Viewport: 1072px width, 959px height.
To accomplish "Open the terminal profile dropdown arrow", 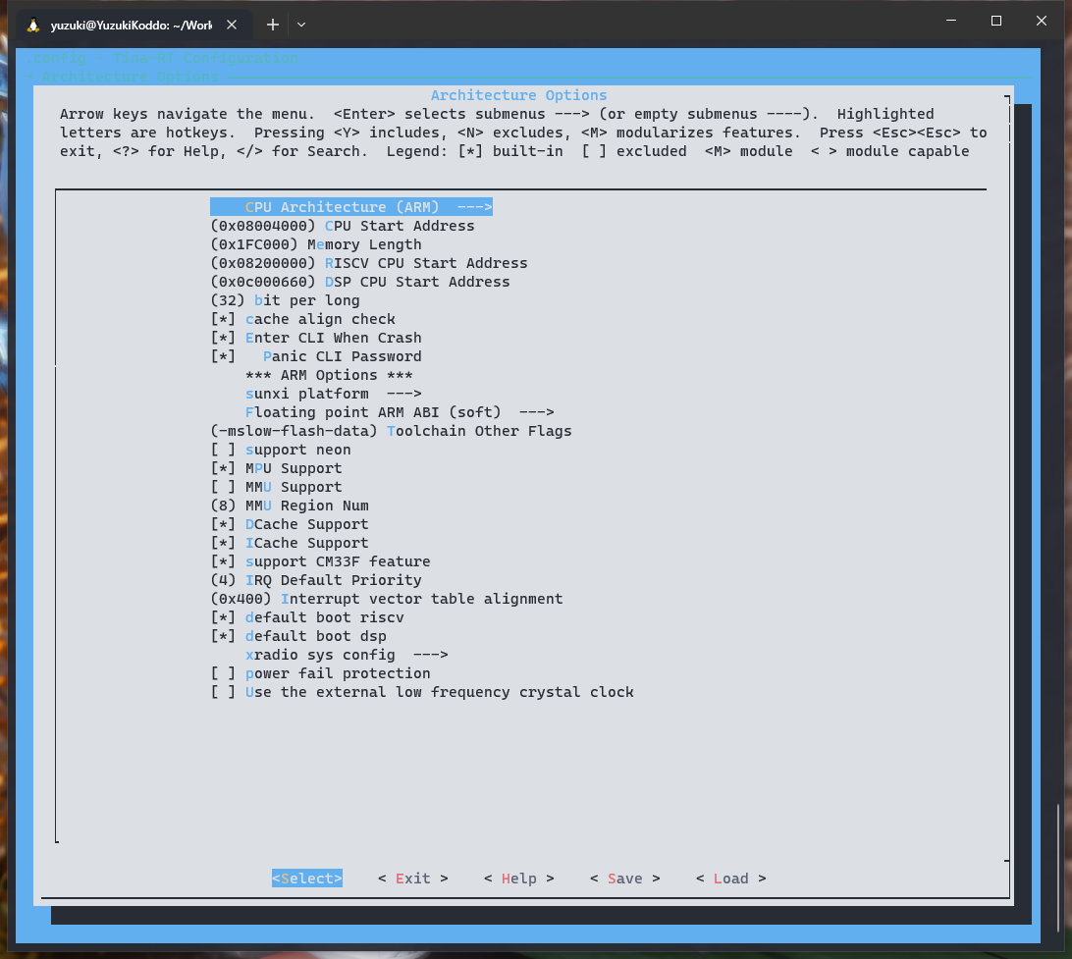I will 301,25.
